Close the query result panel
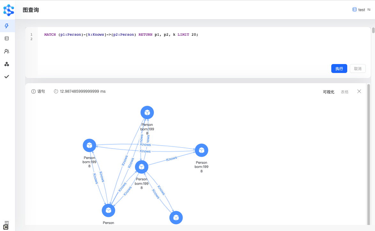Screen dimensions: 375x231 click(x=359, y=91)
